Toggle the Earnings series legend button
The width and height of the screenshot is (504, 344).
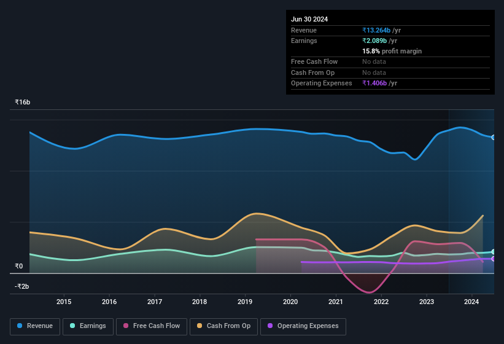[88, 326]
